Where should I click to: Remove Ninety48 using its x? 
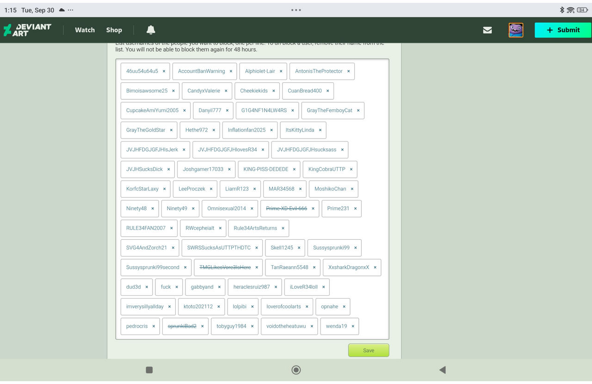(153, 208)
